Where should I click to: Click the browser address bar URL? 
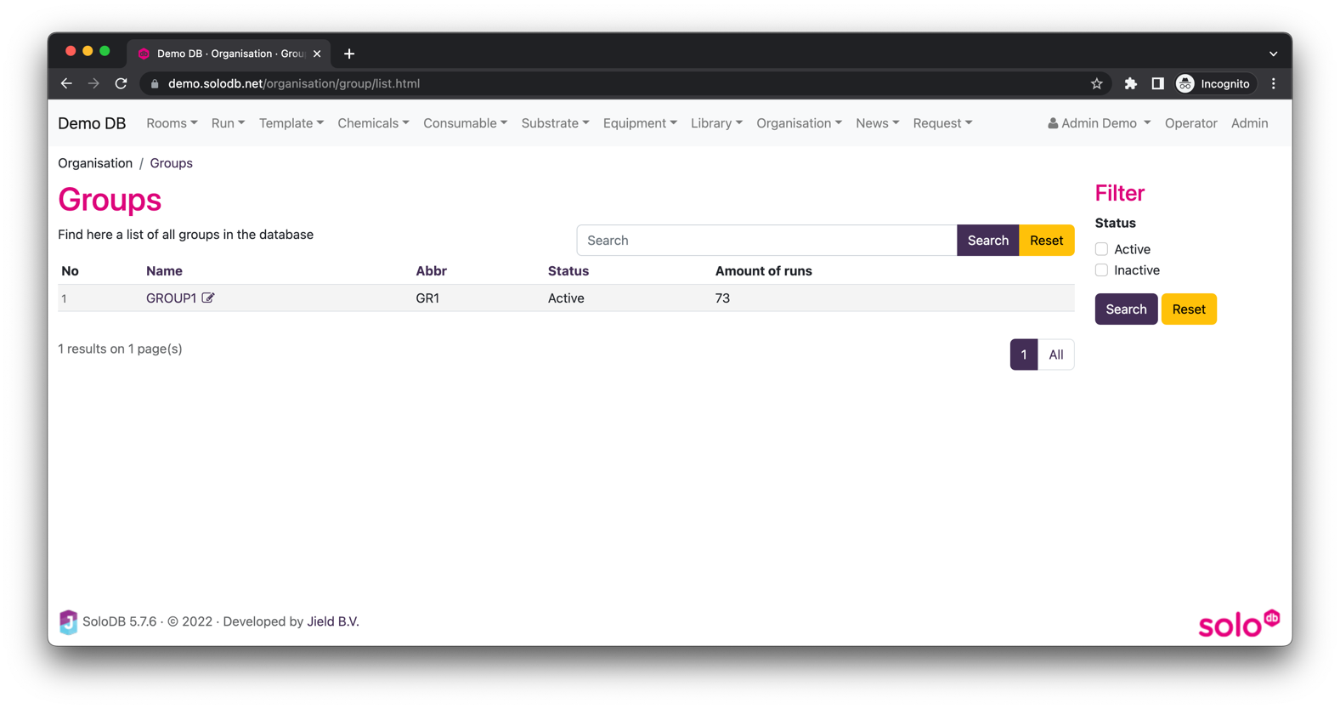coord(294,83)
